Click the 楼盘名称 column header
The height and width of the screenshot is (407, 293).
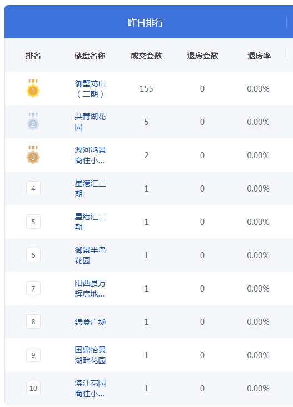click(x=90, y=56)
